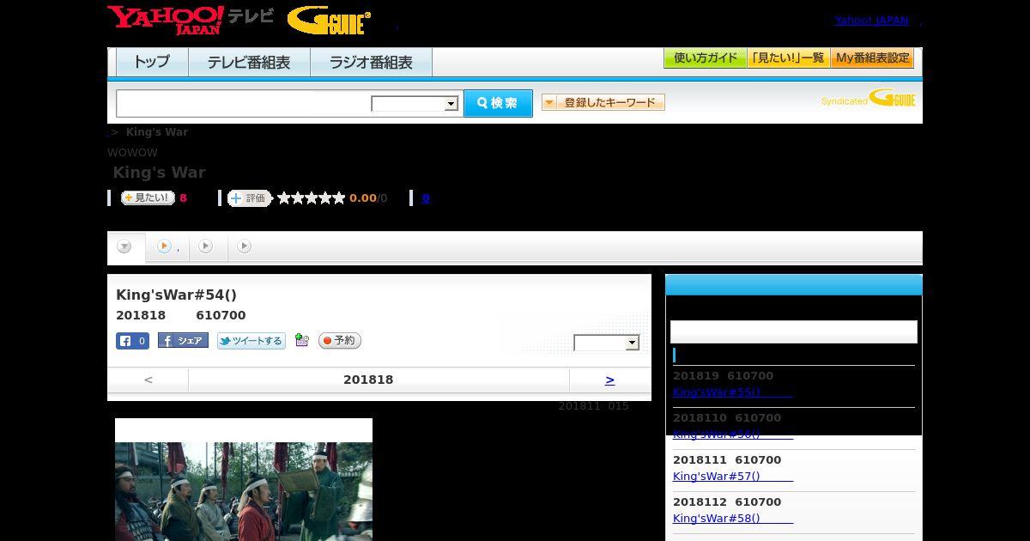The width and height of the screenshot is (1030, 541).
Task: Open King'sWar#58() link
Action: pos(733,518)
